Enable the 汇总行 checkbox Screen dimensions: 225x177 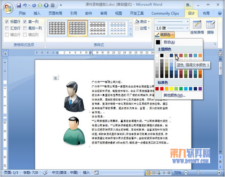coord(7,28)
